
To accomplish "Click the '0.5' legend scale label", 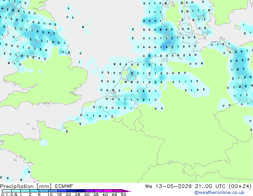I will tap(14, 194).
